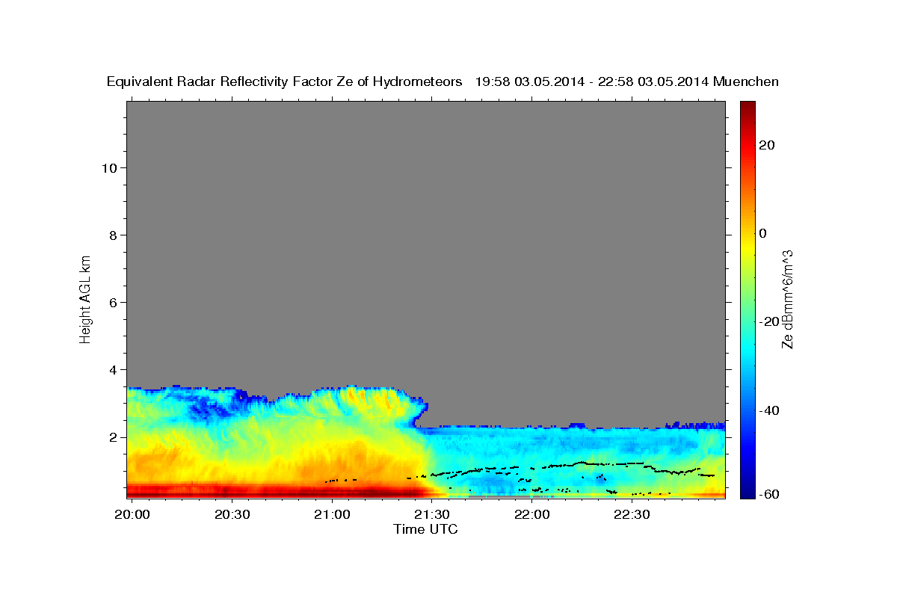Viewport: 897px width, 598px height.
Task: Click the date range text '19:58 03.05.2014 - 22:58 03.05.2014'
Action: tap(593, 82)
